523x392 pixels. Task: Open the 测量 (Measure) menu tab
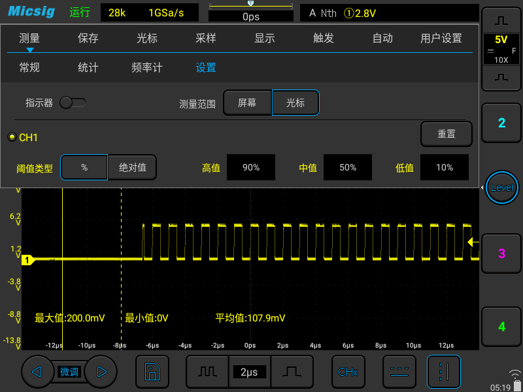(x=29, y=39)
